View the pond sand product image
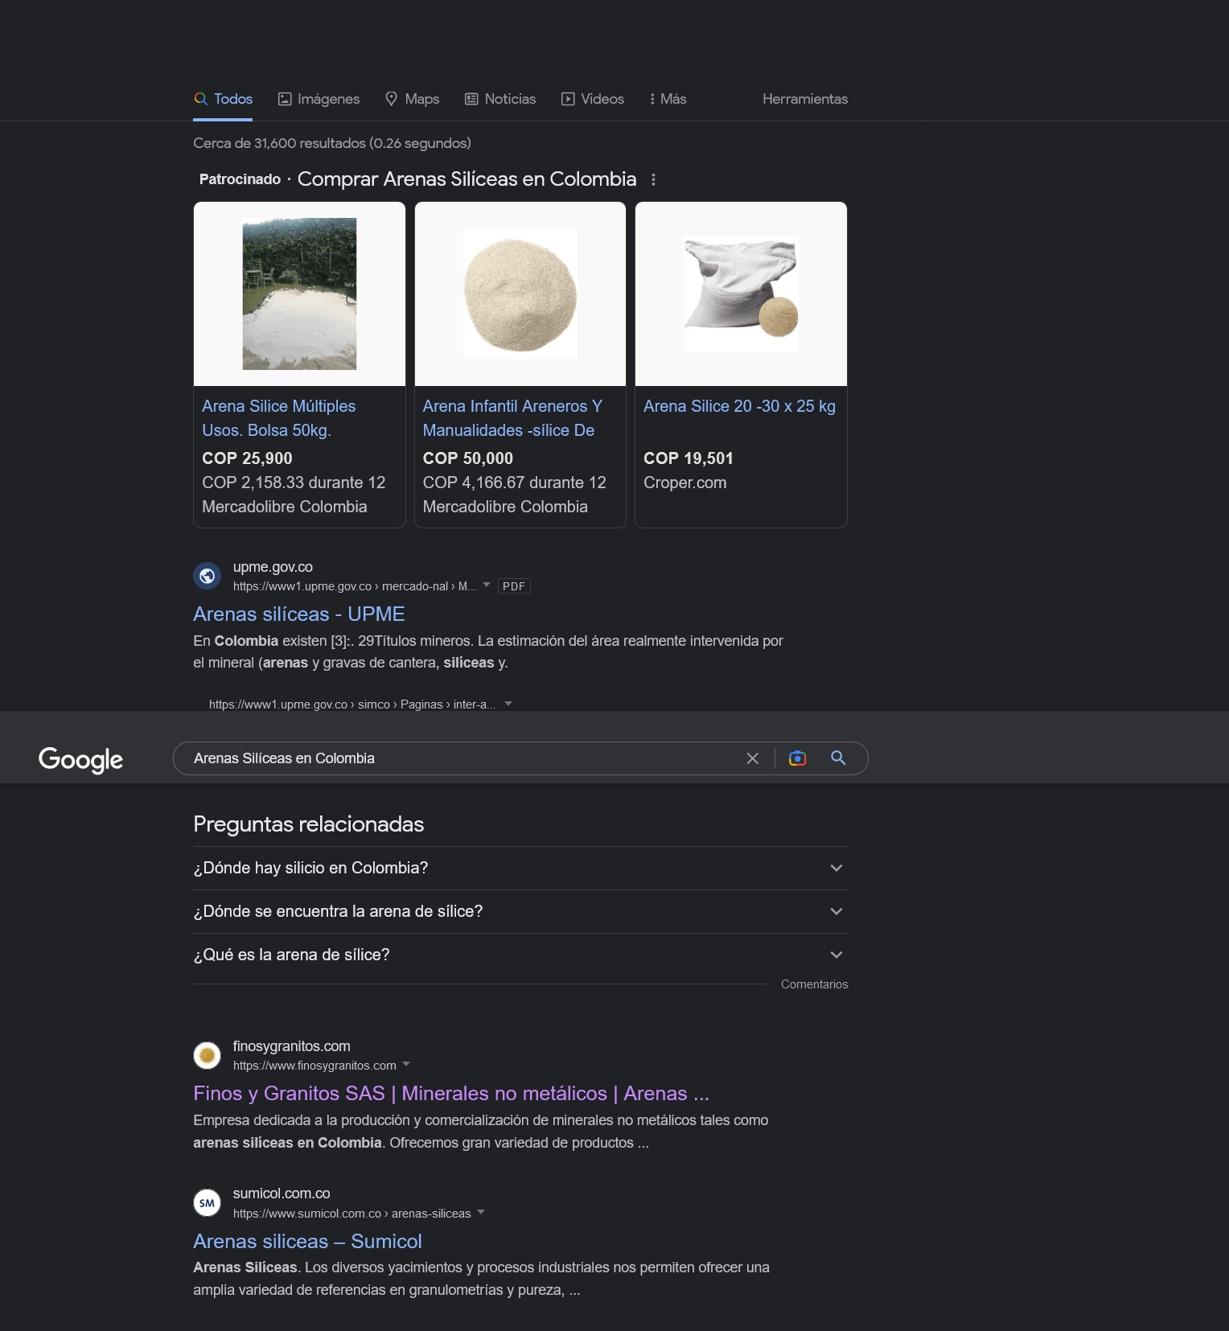 coord(299,294)
